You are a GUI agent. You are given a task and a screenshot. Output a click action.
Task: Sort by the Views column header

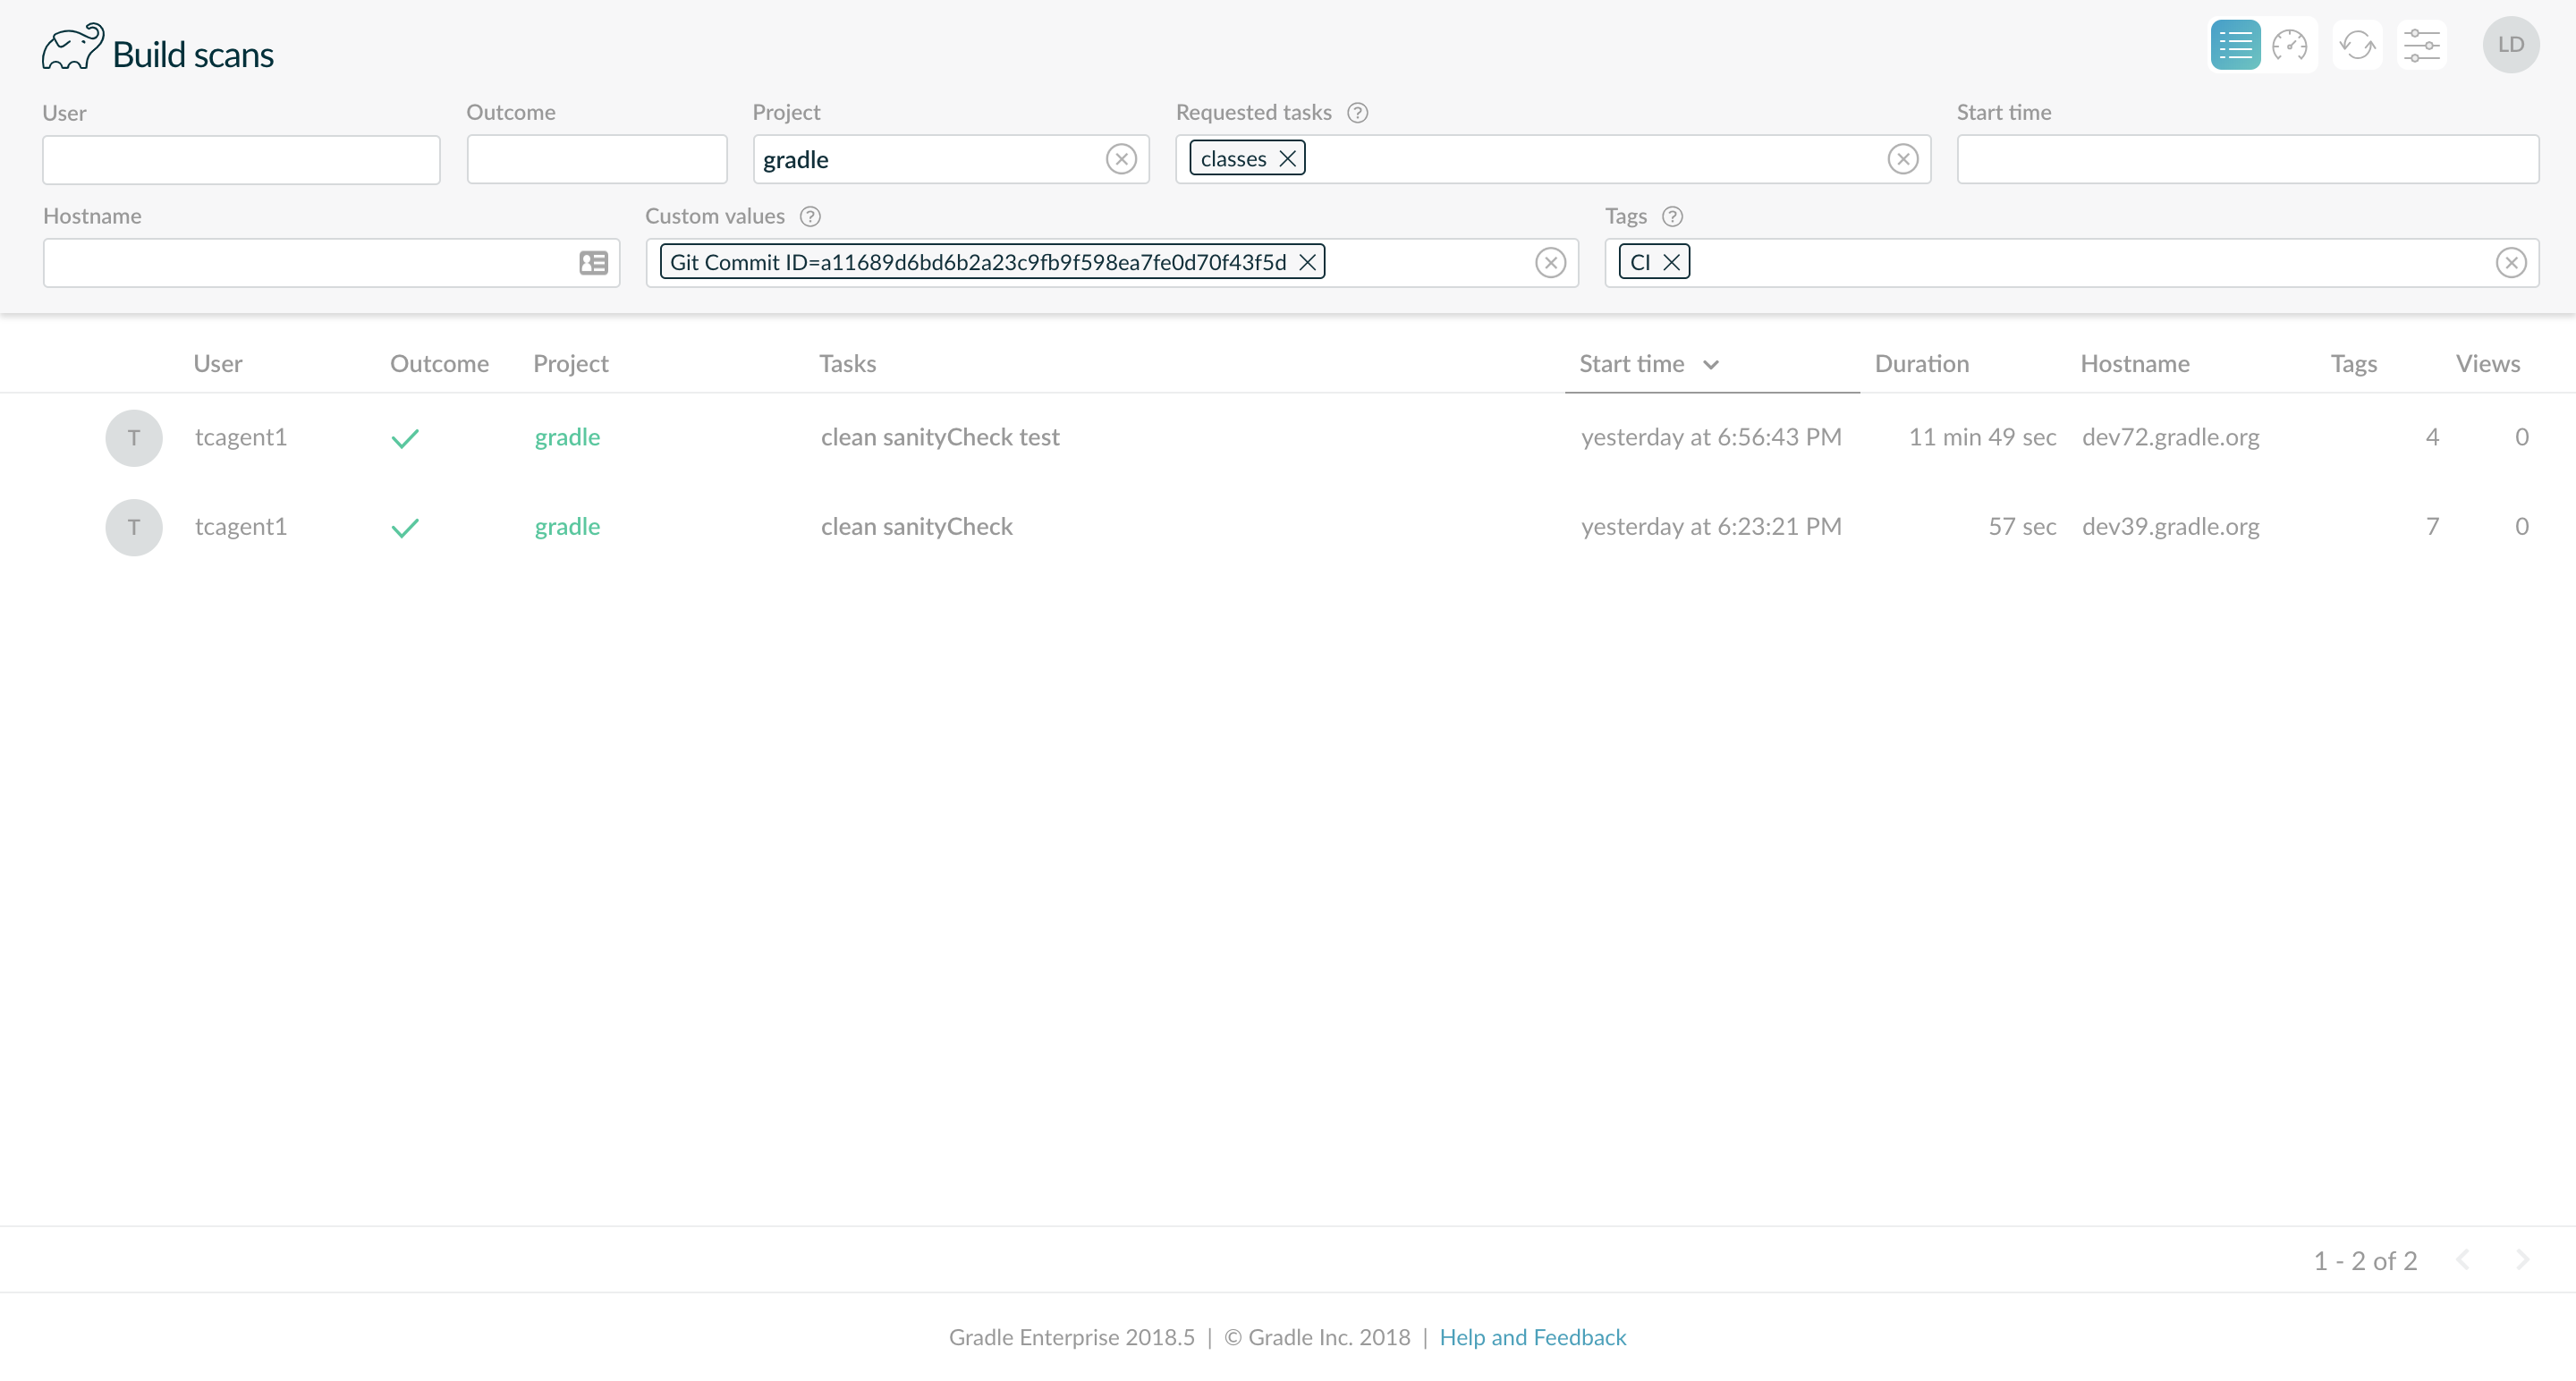(x=2487, y=364)
